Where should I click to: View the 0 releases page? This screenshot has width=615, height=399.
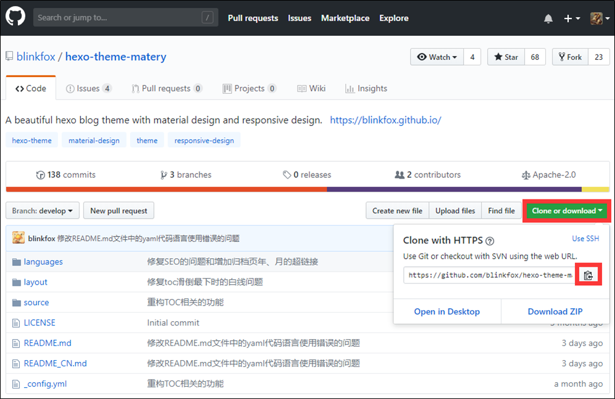point(307,175)
